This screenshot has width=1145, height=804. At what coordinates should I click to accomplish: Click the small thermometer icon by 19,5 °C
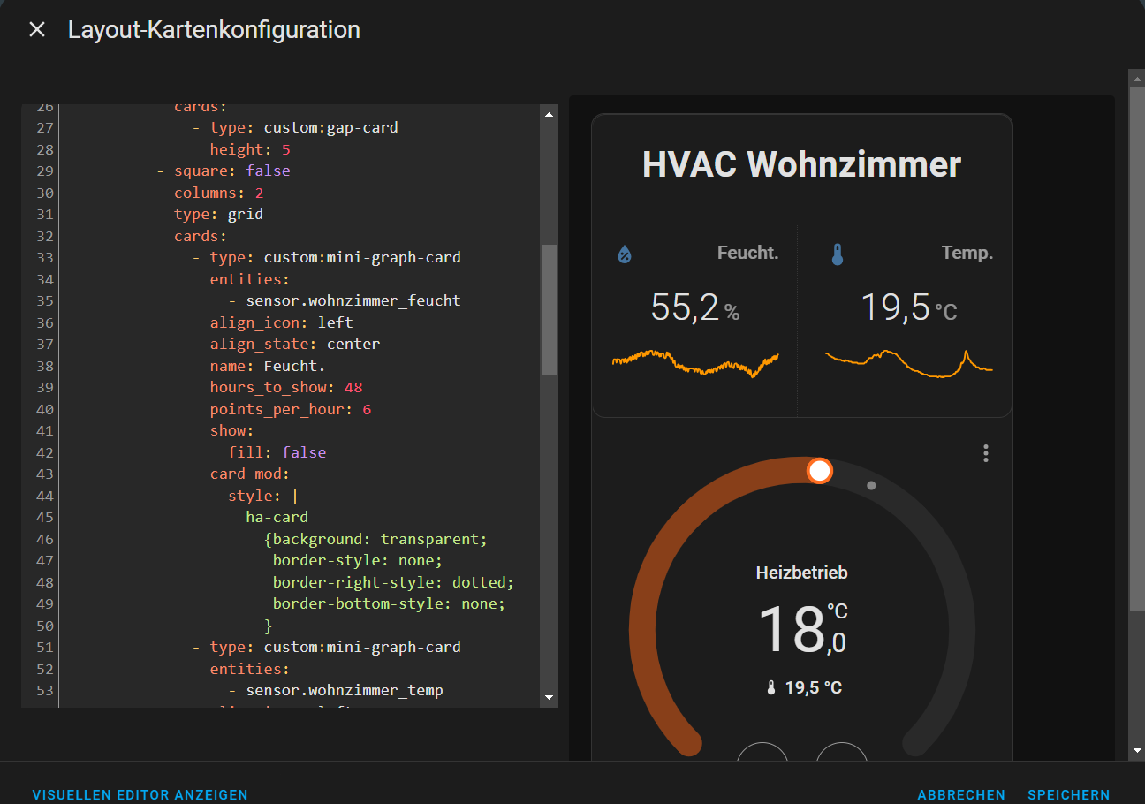coord(771,687)
